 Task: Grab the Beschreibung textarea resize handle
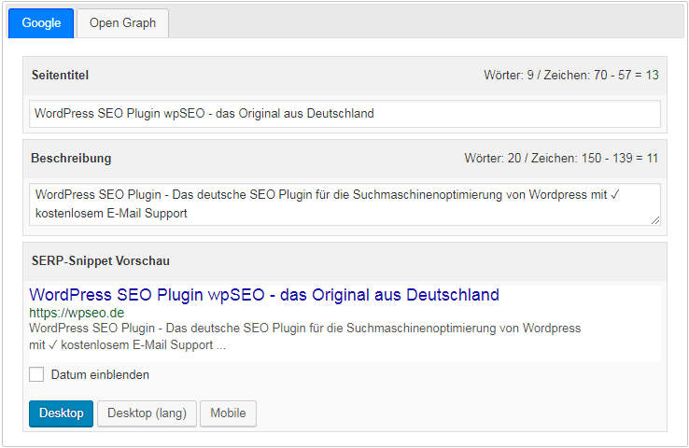coord(655,220)
